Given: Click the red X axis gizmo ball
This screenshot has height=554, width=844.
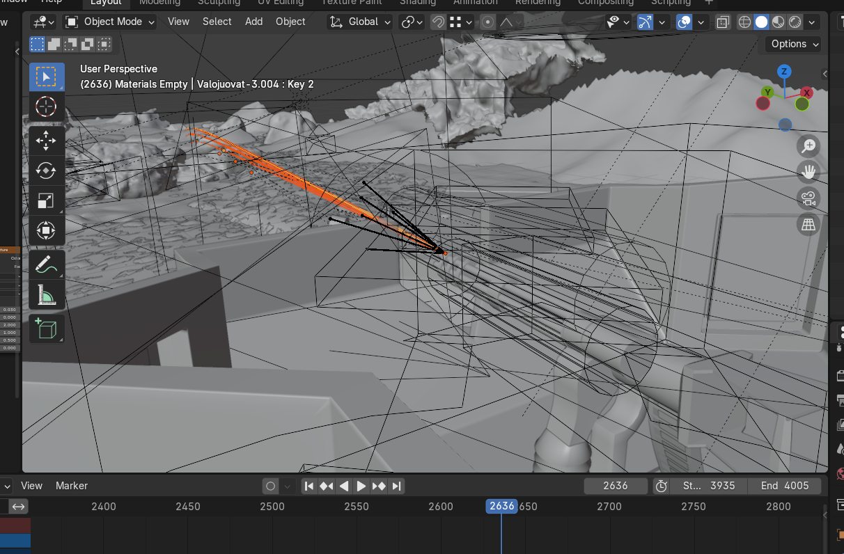Looking at the screenshot, I should coord(807,92).
